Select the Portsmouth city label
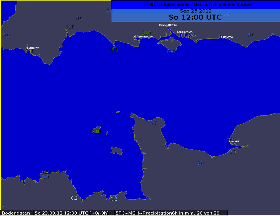Image resolution: width=280 pixels, height=216 pixels. (185, 32)
